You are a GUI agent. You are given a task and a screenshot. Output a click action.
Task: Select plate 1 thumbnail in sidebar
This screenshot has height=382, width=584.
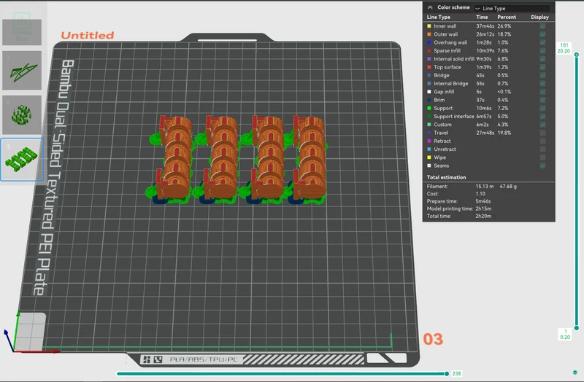[x=22, y=71]
